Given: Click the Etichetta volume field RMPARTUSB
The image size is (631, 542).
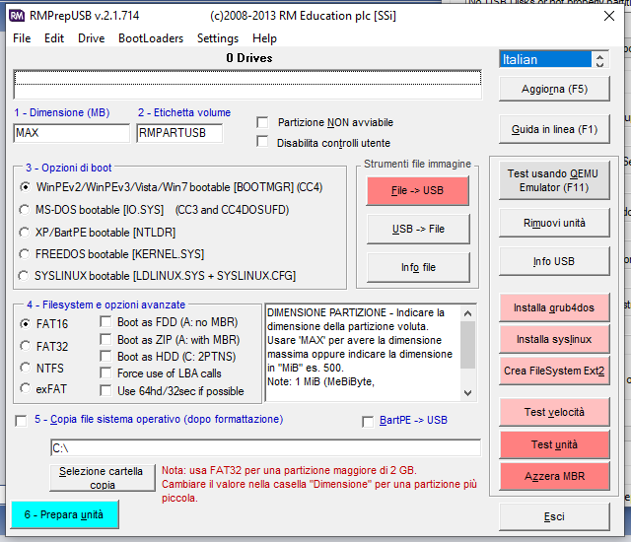Looking at the screenshot, I should click(179, 133).
